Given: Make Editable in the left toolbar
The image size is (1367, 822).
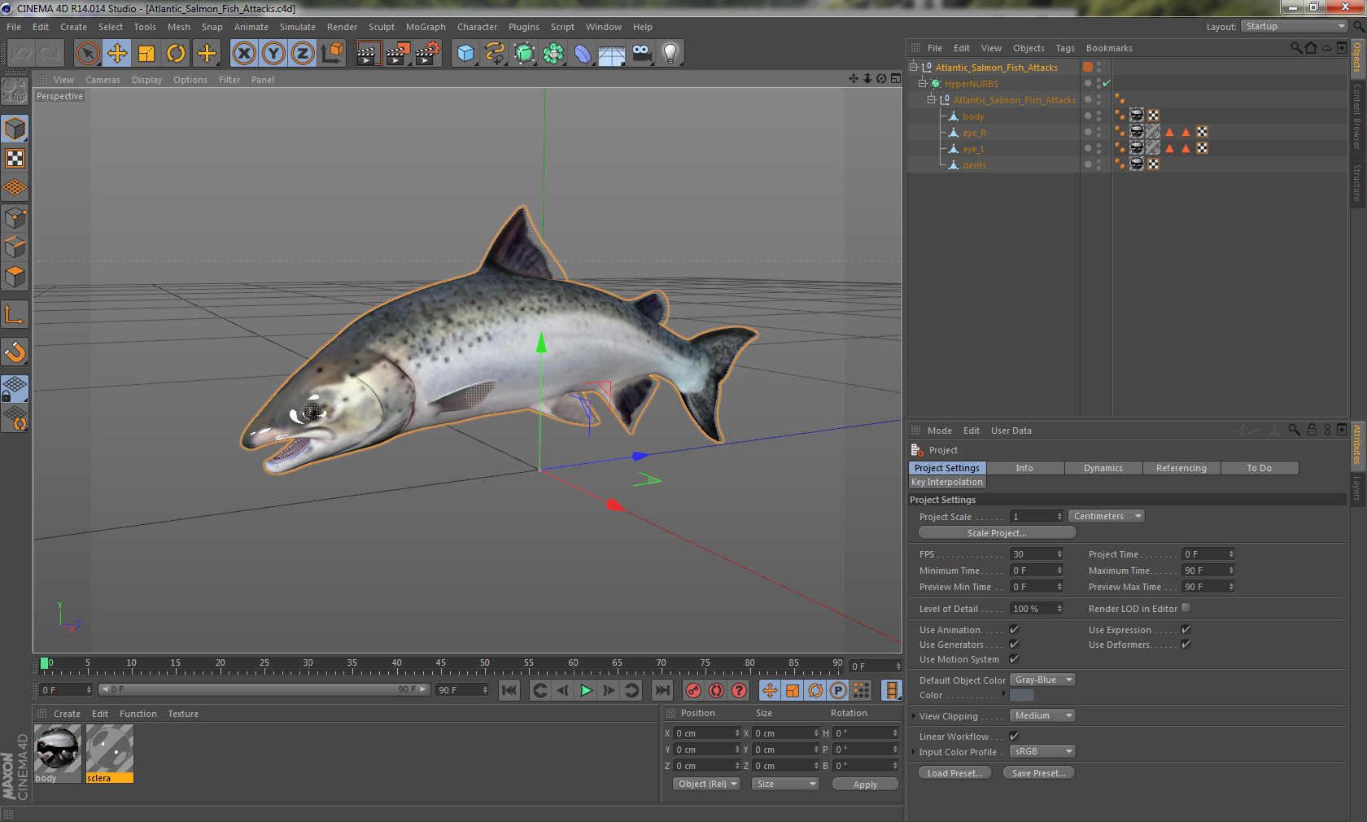Looking at the screenshot, I should click(15, 92).
